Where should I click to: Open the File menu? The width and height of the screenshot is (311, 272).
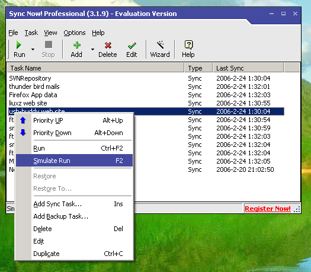pyautogui.click(x=13, y=33)
